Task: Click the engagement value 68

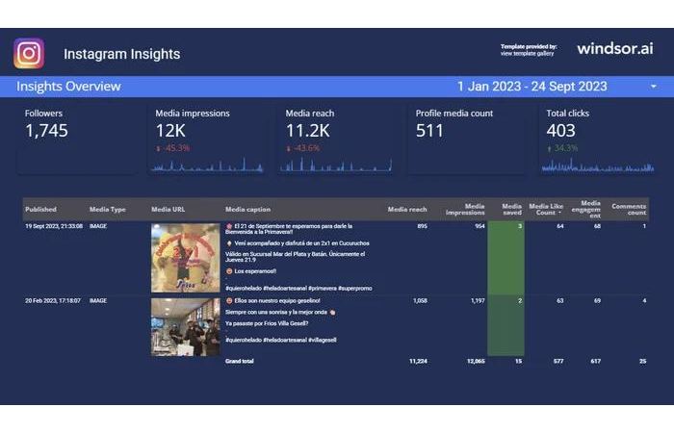Action: coord(597,226)
